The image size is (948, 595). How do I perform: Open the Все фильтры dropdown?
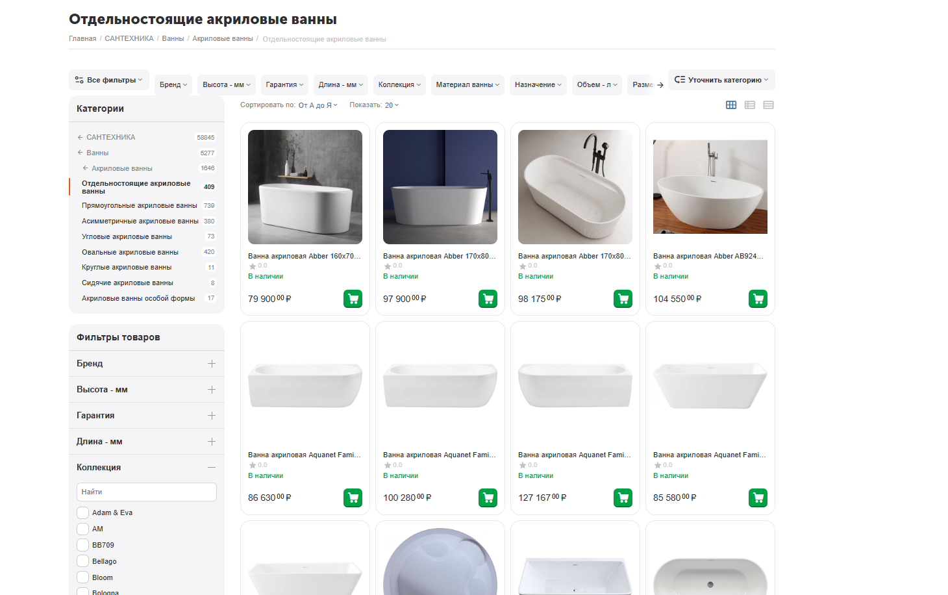pos(109,80)
